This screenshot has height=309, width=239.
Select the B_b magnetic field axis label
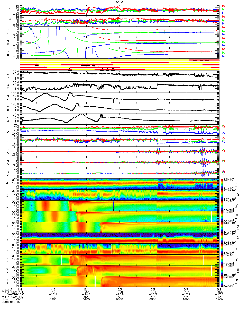[x=10, y=10]
